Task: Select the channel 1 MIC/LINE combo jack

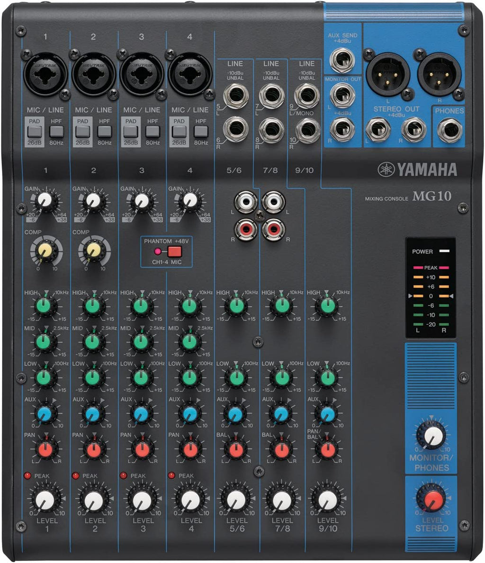Action: tap(45, 74)
